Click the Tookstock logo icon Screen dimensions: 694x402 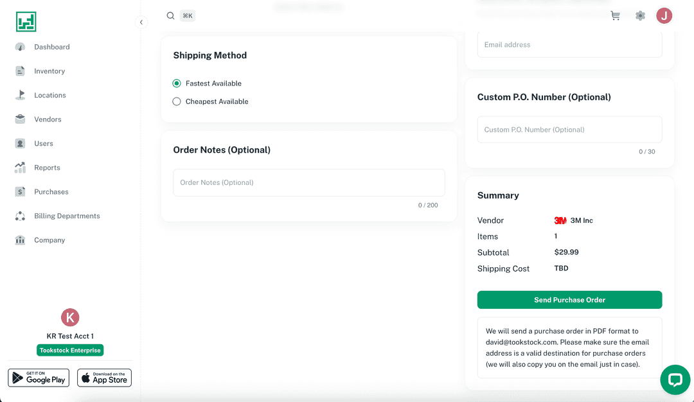point(26,22)
